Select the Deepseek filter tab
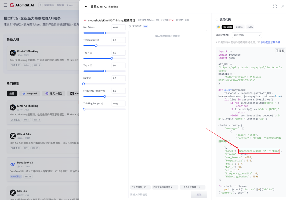Screen dimensions: 290x200 (x=30, y=94)
